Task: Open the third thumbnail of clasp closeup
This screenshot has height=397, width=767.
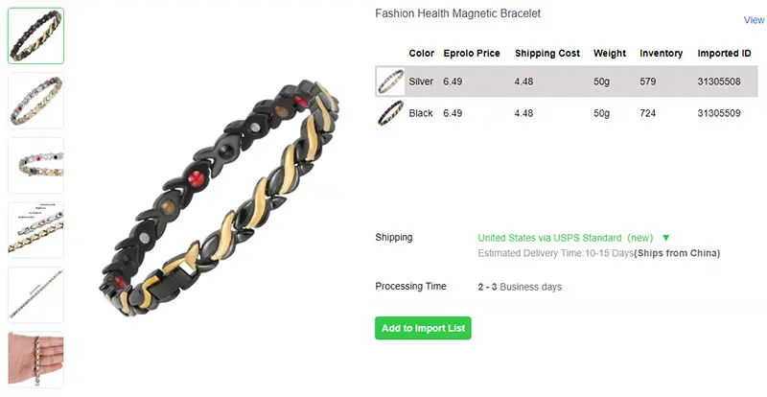Action: (35, 165)
